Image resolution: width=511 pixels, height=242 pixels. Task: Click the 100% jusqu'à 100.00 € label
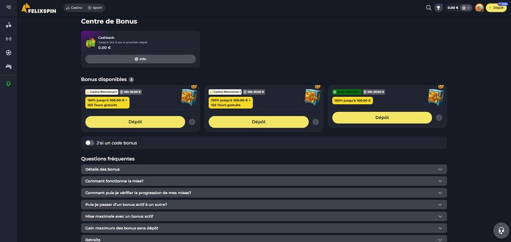point(353,100)
